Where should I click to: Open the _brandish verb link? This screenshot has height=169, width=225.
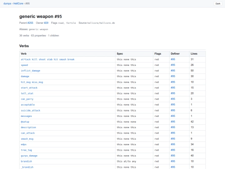(27, 167)
